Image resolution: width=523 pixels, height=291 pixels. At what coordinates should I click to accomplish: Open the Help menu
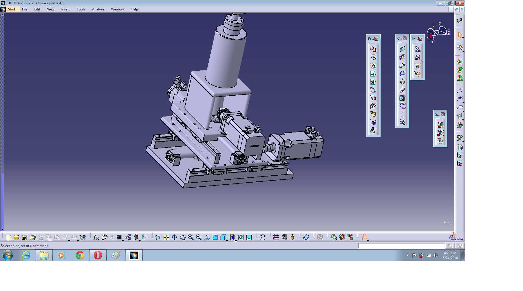134,9
